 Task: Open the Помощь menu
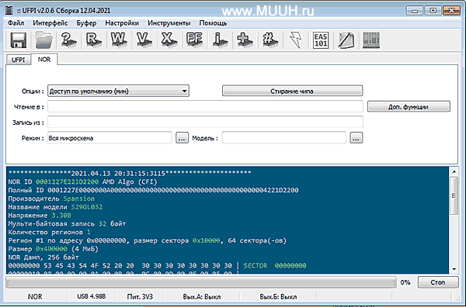[x=213, y=23]
